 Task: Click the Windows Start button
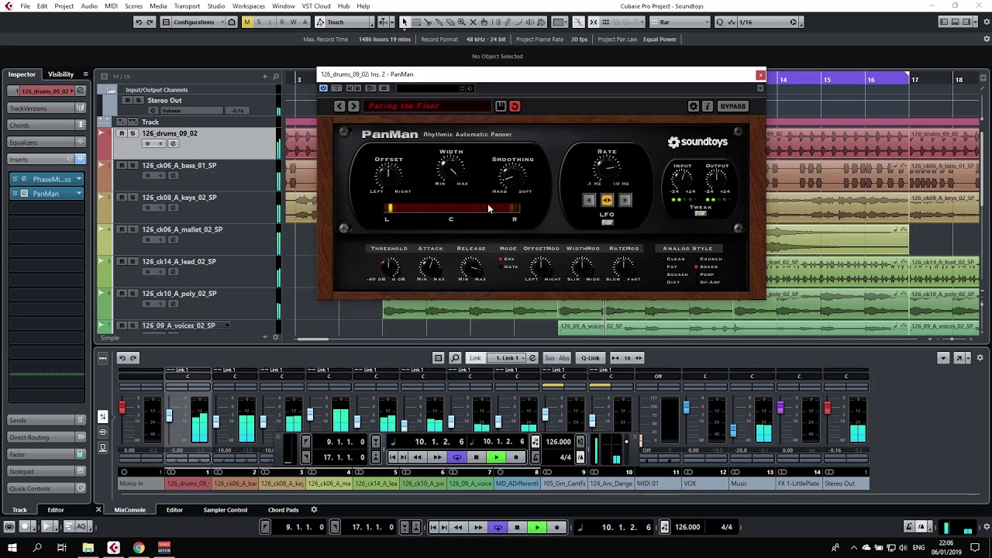pos(12,548)
